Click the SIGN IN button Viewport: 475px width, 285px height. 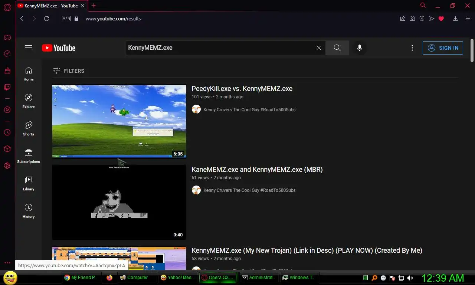click(443, 48)
